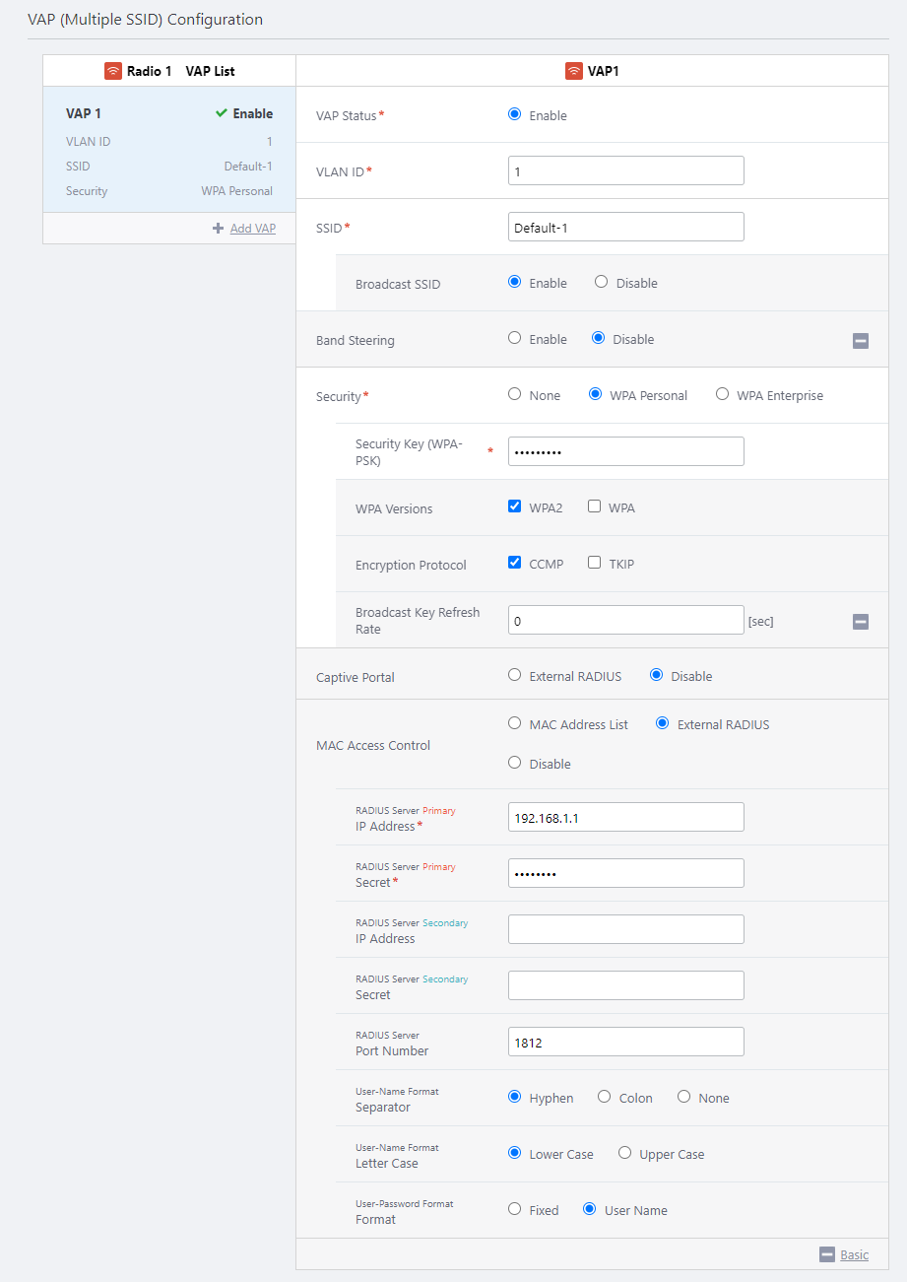Collapse the Band Steering section minus icon
Viewport: 907px width, 1282px height.
(860, 341)
